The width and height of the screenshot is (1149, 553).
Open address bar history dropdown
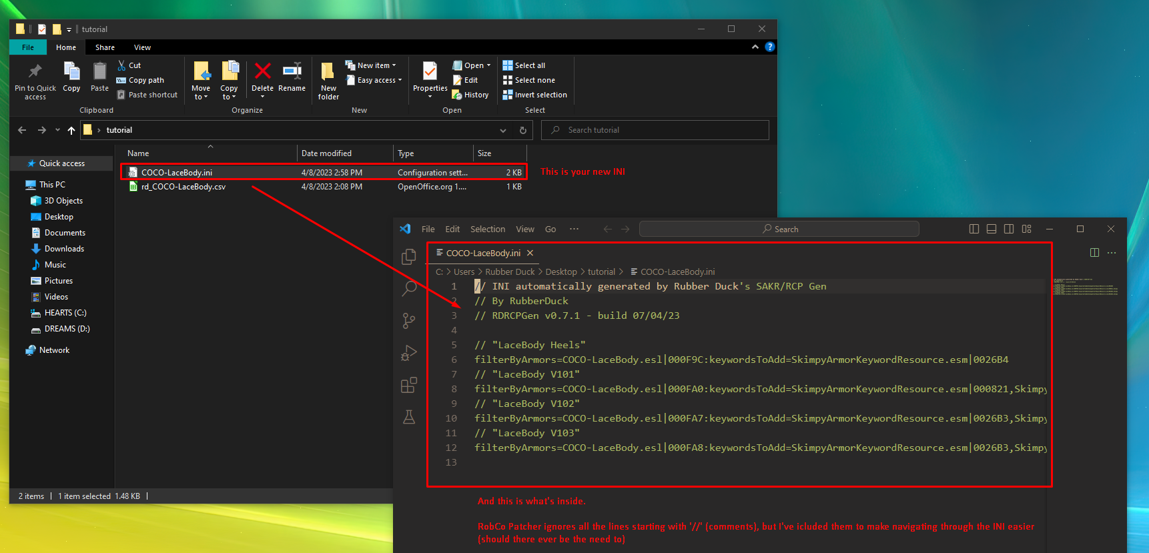tap(503, 130)
